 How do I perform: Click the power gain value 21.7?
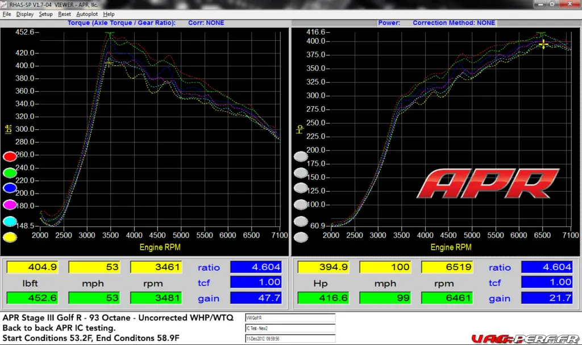(547, 298)
